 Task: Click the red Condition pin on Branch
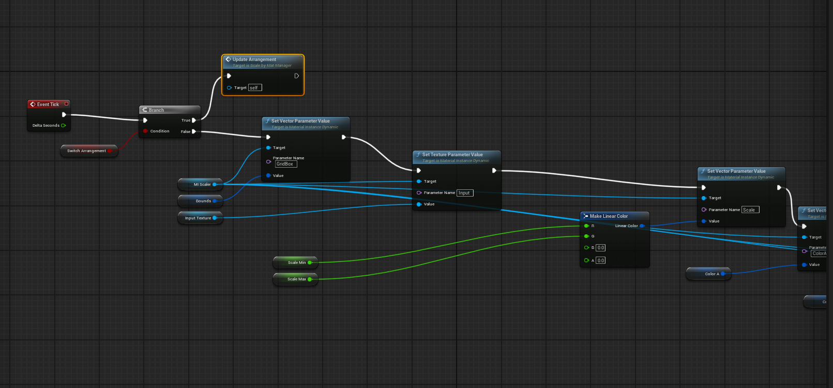(x=145, y=131)
